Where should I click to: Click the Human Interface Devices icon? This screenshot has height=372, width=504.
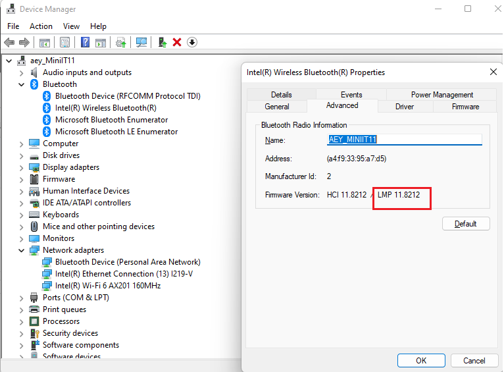point(34,192)
